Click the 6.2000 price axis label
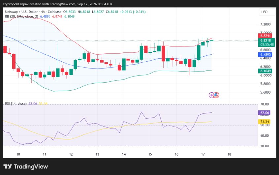Viewport: 279px width, 175px height. click(265, 67)
